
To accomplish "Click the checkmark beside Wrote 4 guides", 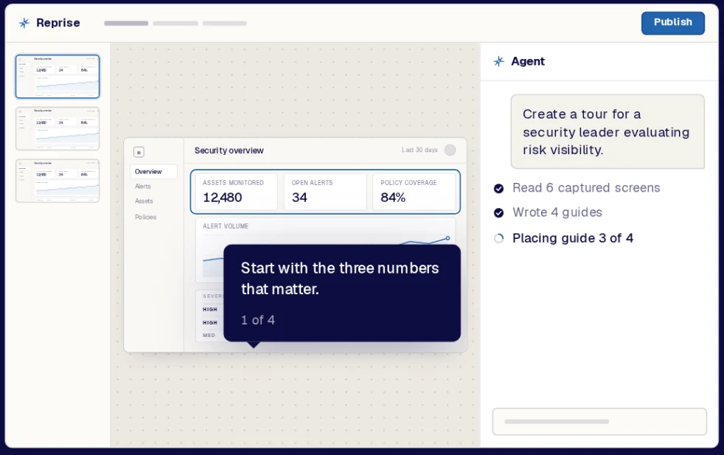I will tap(498, 212).
